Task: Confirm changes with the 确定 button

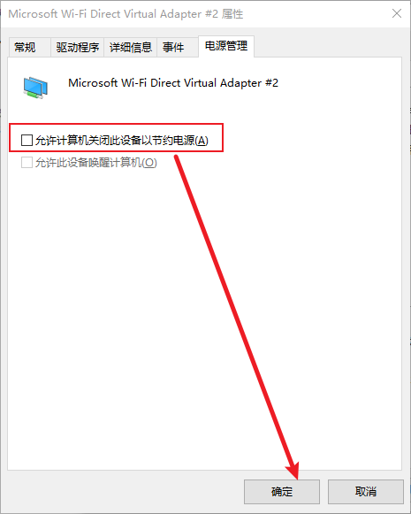Action: pyautogui.click(x=282, y=491)
